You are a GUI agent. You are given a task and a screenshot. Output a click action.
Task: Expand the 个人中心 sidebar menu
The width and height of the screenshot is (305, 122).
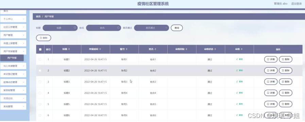click(x=13, y=19)
